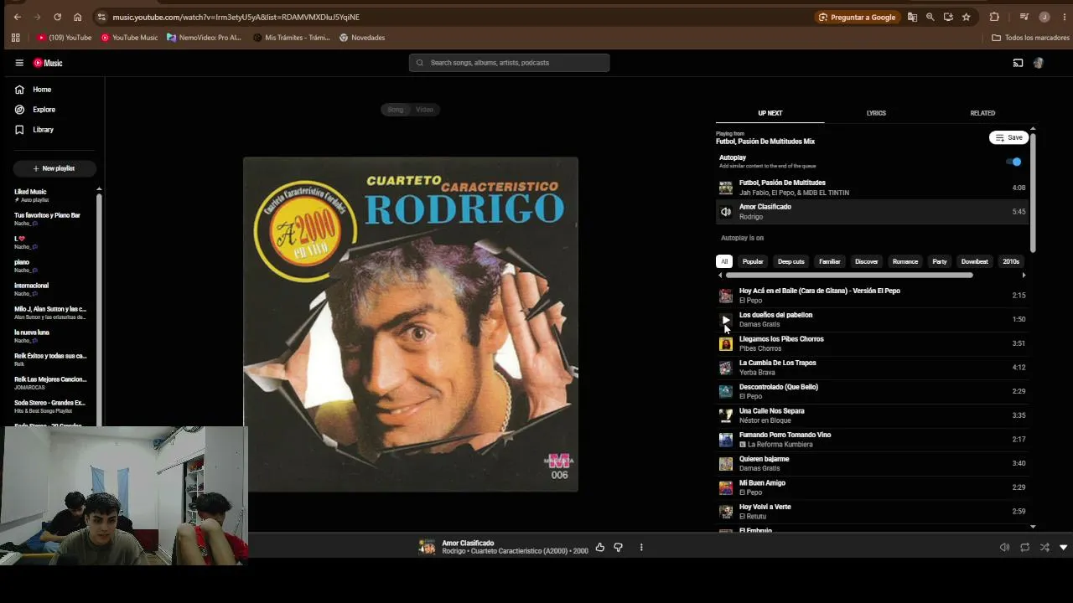Select the Popular filter chip

pos(753,261)
